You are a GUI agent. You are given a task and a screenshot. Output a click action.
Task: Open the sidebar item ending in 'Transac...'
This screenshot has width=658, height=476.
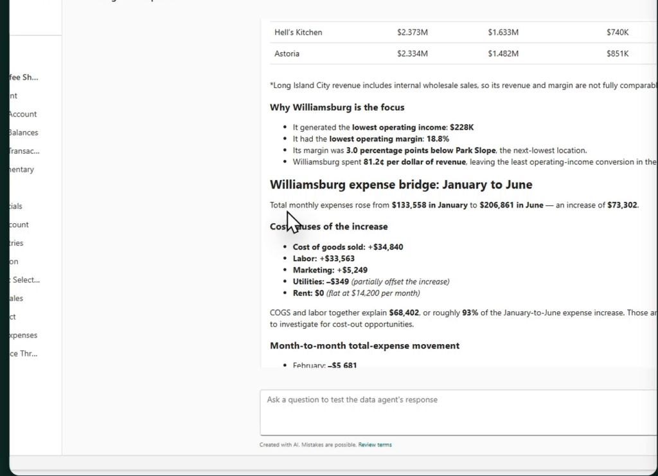pyautogui.click(x=24, y=151)
